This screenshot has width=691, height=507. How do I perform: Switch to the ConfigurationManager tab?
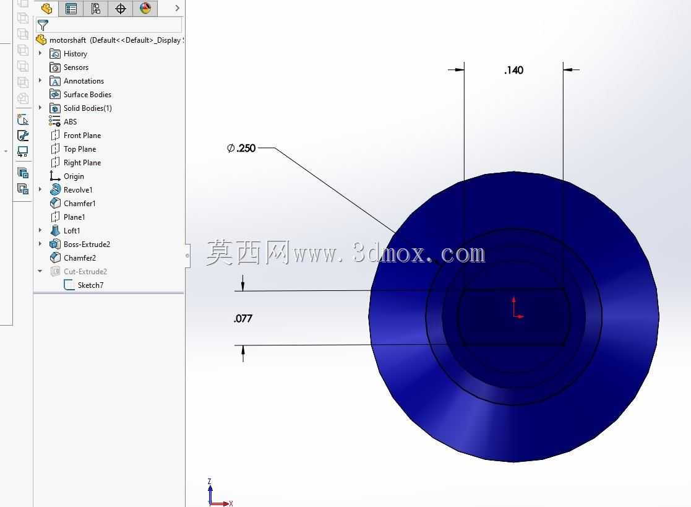click(x=96, y=9)
